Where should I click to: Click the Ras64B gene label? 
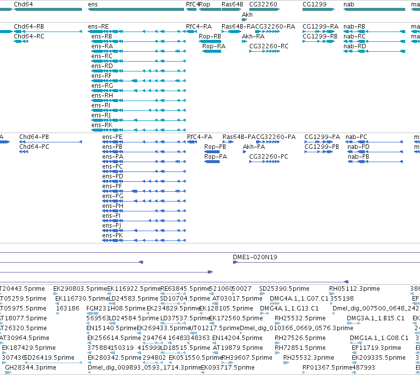click(232, 4)
